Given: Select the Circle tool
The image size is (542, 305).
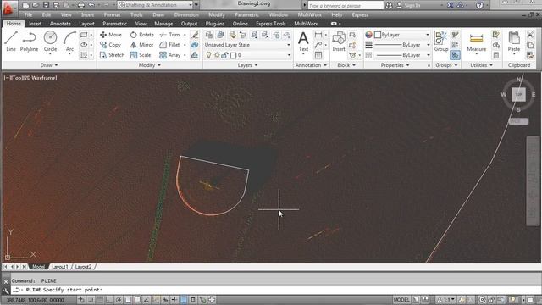Looking at the screenshot, I should (50, 42).
